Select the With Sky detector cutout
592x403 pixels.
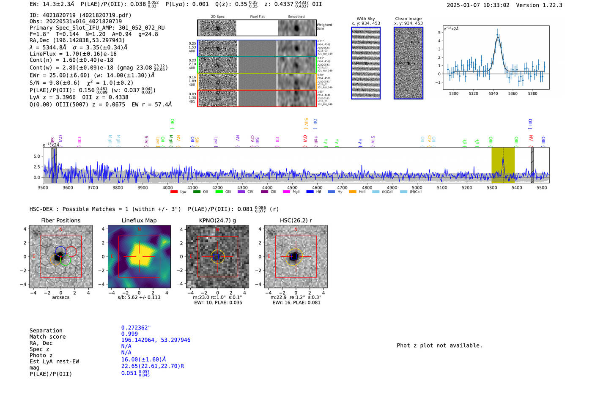pyautogui.click(x=366, y=63)
